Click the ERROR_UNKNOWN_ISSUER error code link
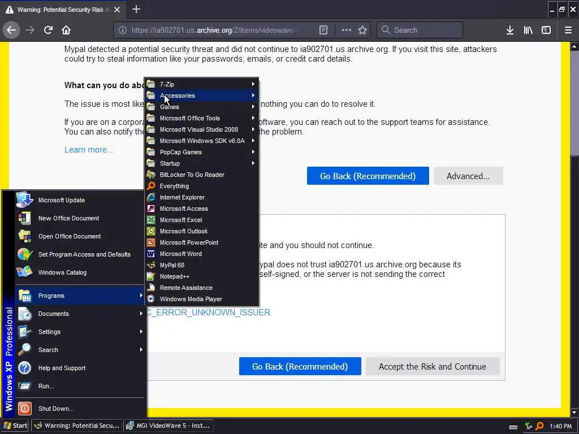This screenshot has height=434, width=579. coord(209,313)
